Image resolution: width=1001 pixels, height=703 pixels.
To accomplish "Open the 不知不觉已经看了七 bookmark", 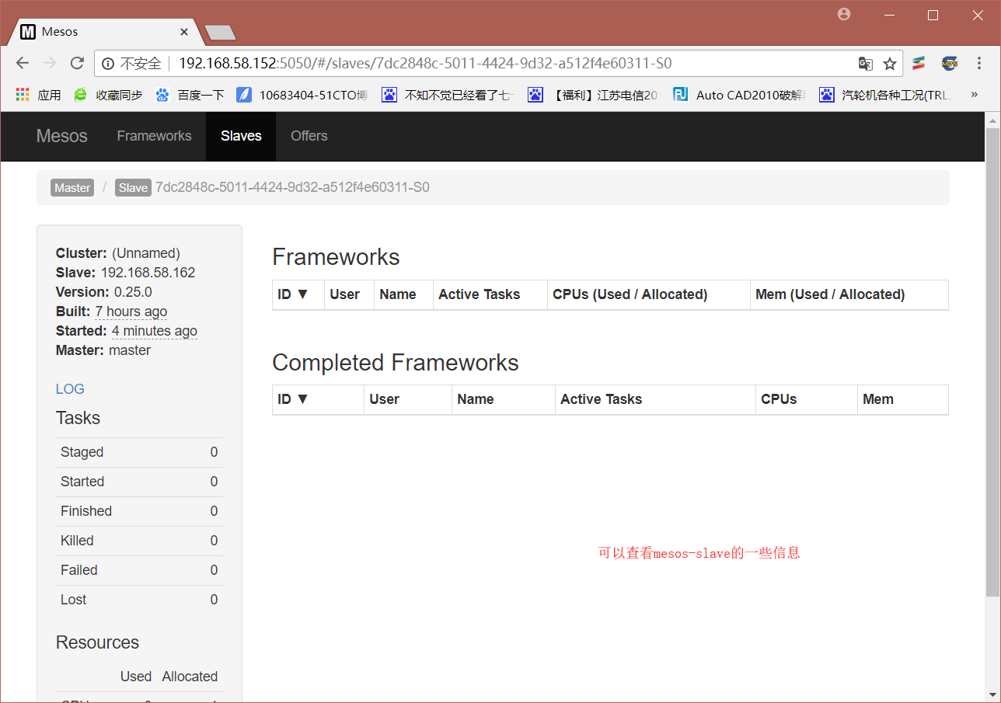I will click(x=448, y=95).
